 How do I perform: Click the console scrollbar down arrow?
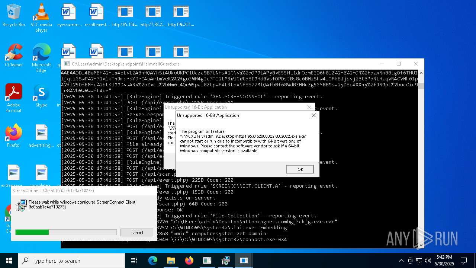coord(421,245)
